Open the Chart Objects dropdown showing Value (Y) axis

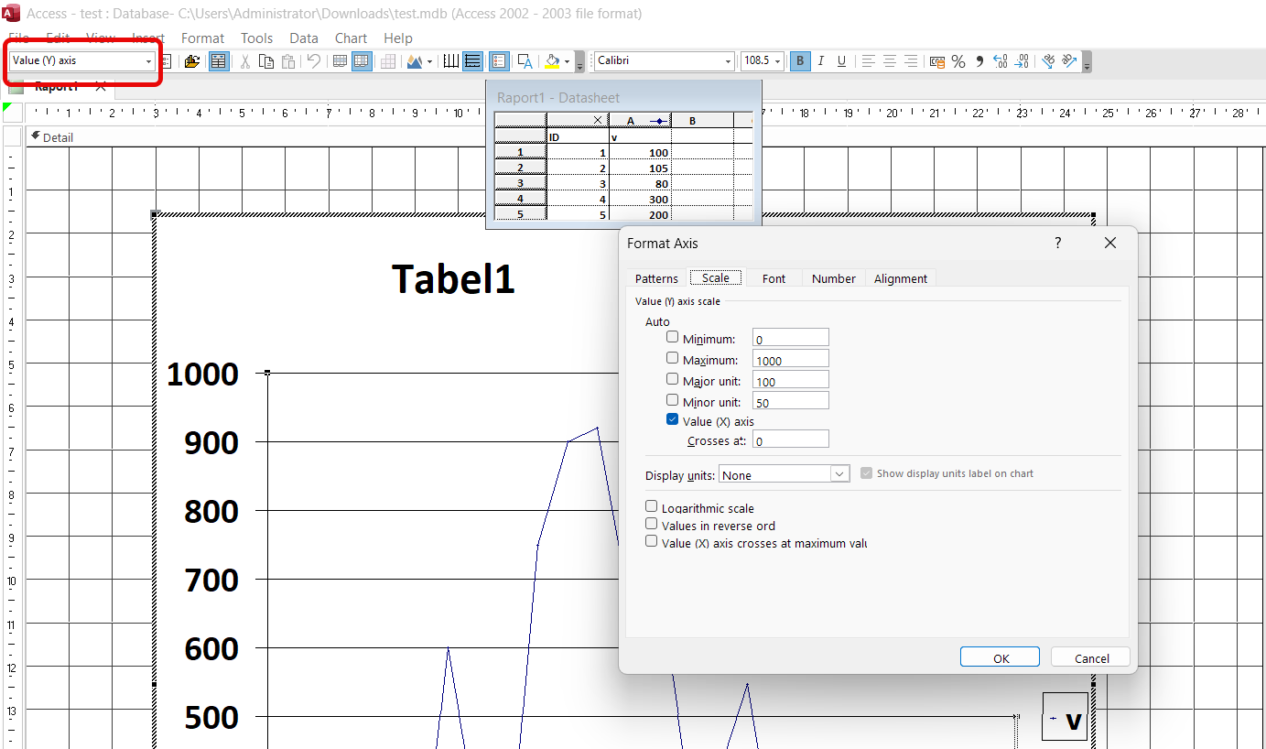point(148,61)
